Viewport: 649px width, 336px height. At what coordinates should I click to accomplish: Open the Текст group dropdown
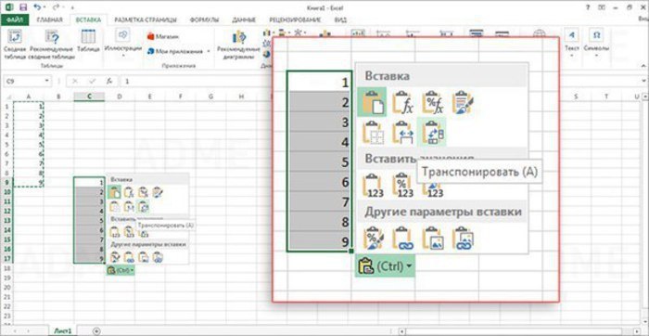(x=572, y=44)
